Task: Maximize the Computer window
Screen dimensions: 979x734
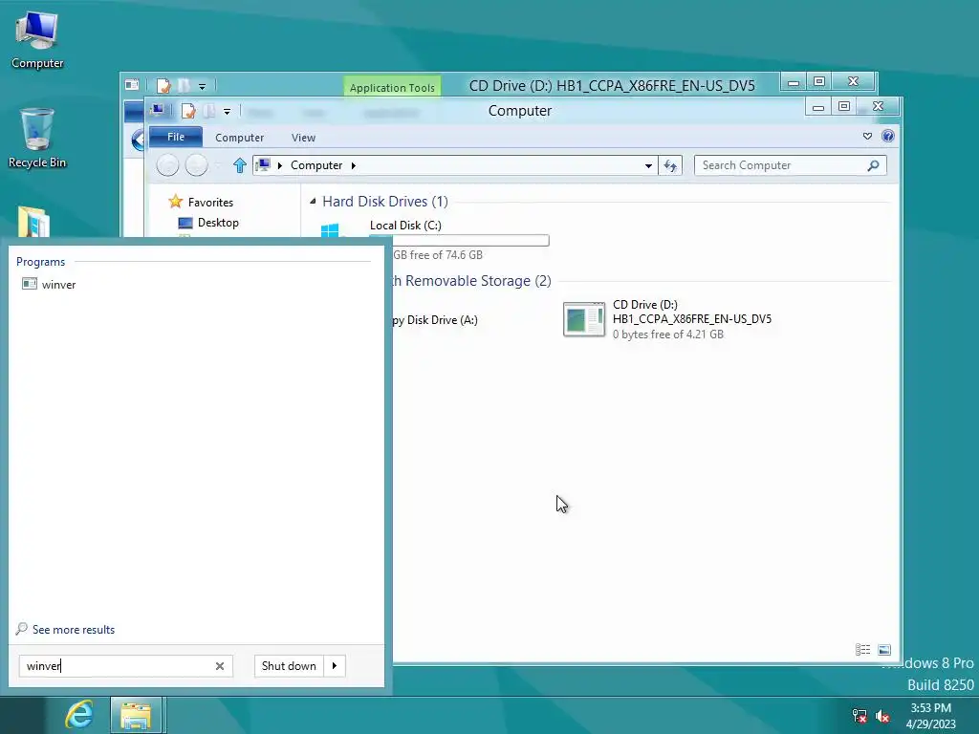Action: coord(844,107)
